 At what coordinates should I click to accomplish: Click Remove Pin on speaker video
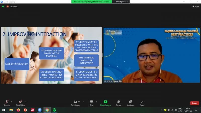click(113, 31)
